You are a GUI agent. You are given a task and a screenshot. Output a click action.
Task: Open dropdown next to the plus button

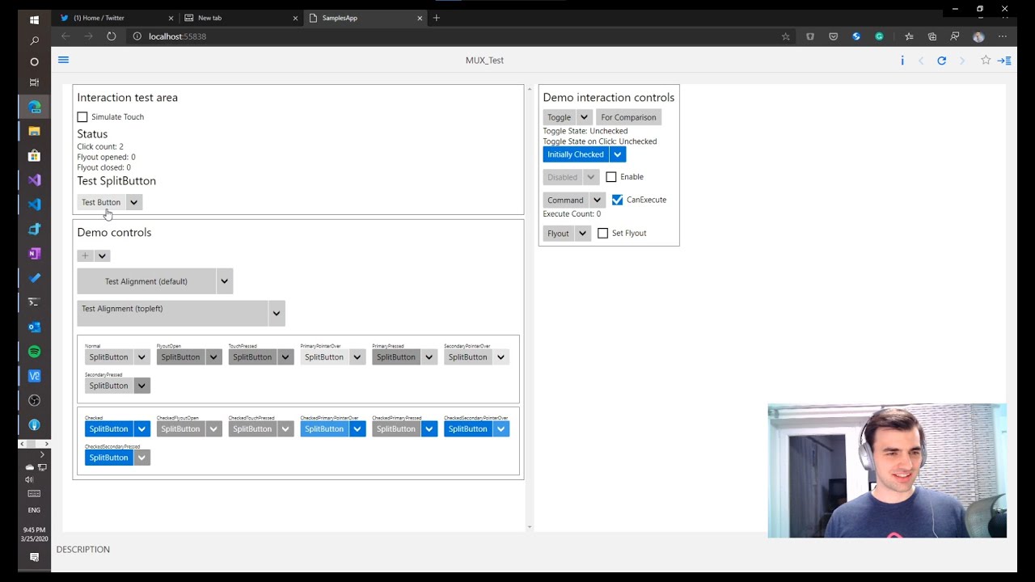(102, 255)
